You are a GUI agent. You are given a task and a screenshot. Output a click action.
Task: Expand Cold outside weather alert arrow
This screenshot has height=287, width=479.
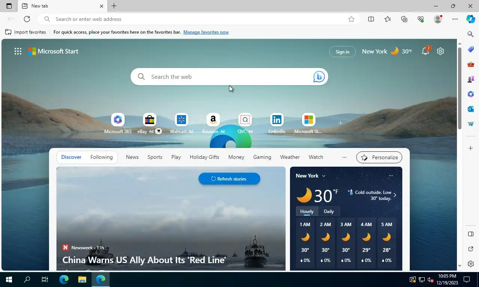pyautogui.click(x=394, y=195)
